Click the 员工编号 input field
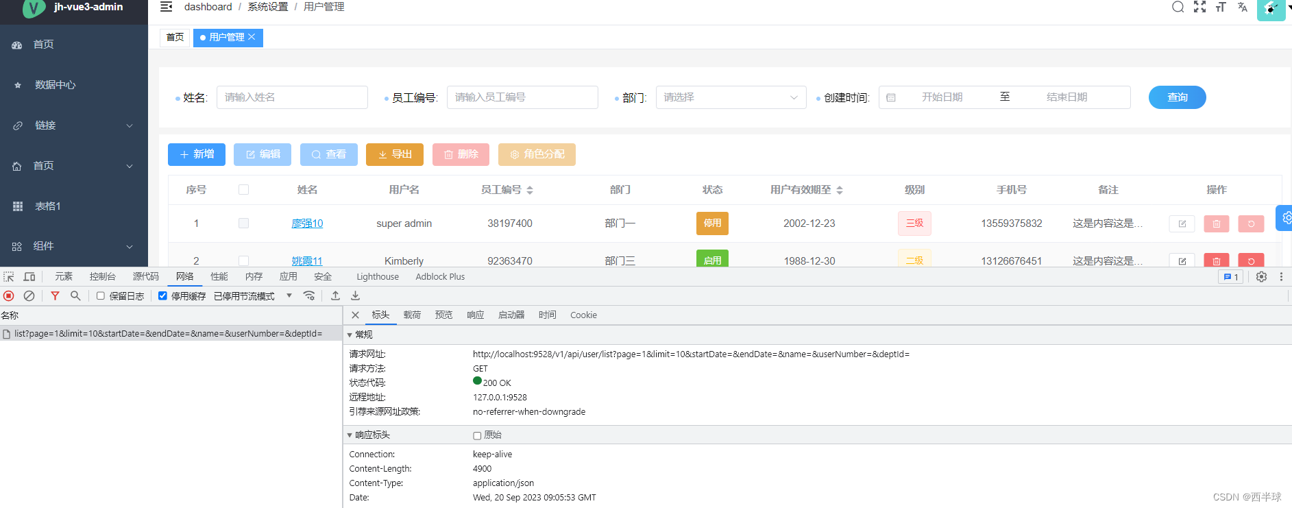This screenshot has height=508, width=1292. pyautogui.click(x=522, y=97)
